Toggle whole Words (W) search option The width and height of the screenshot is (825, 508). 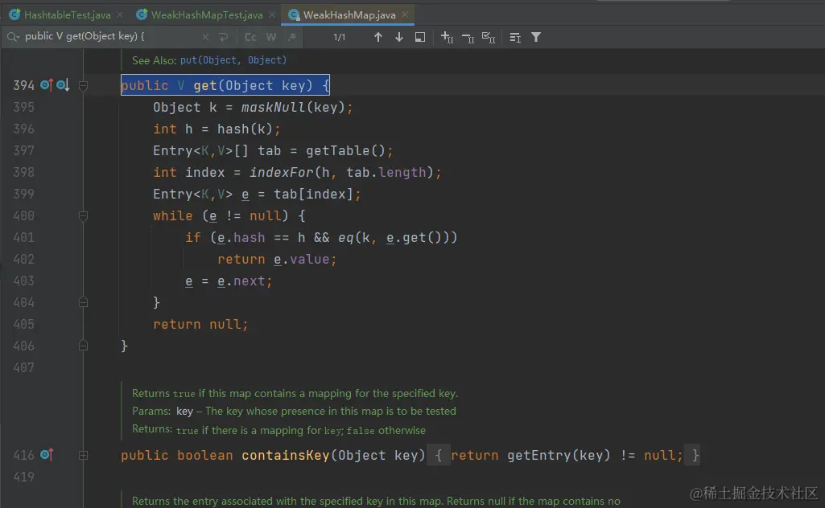271,37
